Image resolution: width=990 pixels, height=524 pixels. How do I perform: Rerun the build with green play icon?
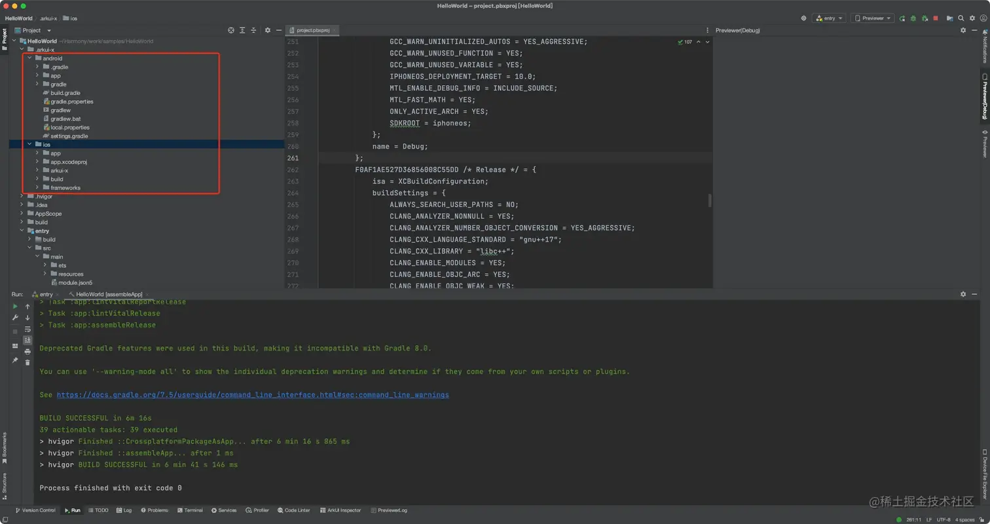point(15,307)
